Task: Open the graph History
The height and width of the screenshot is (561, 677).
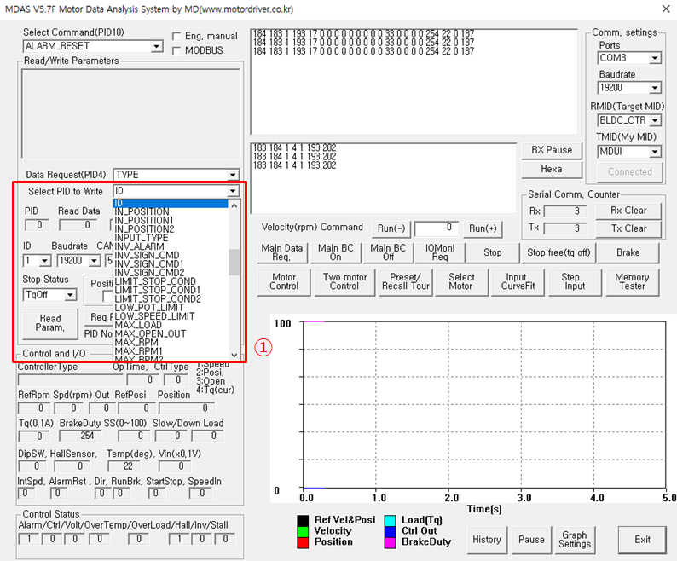Action: point(487,540)
